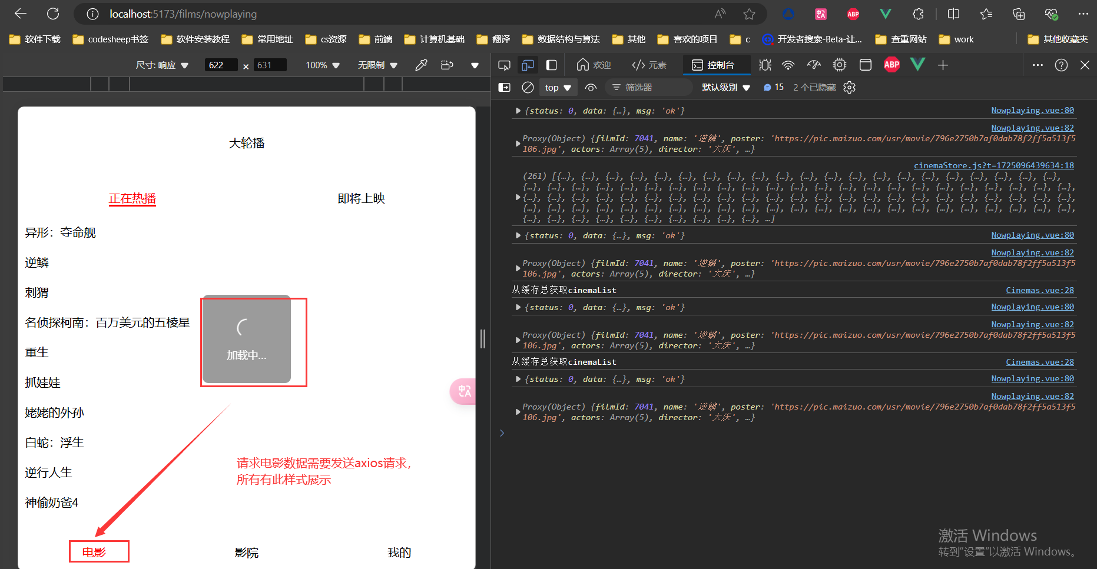Toggle the console sidebar
Screen dimensions: 1097x569
[505, 87]
